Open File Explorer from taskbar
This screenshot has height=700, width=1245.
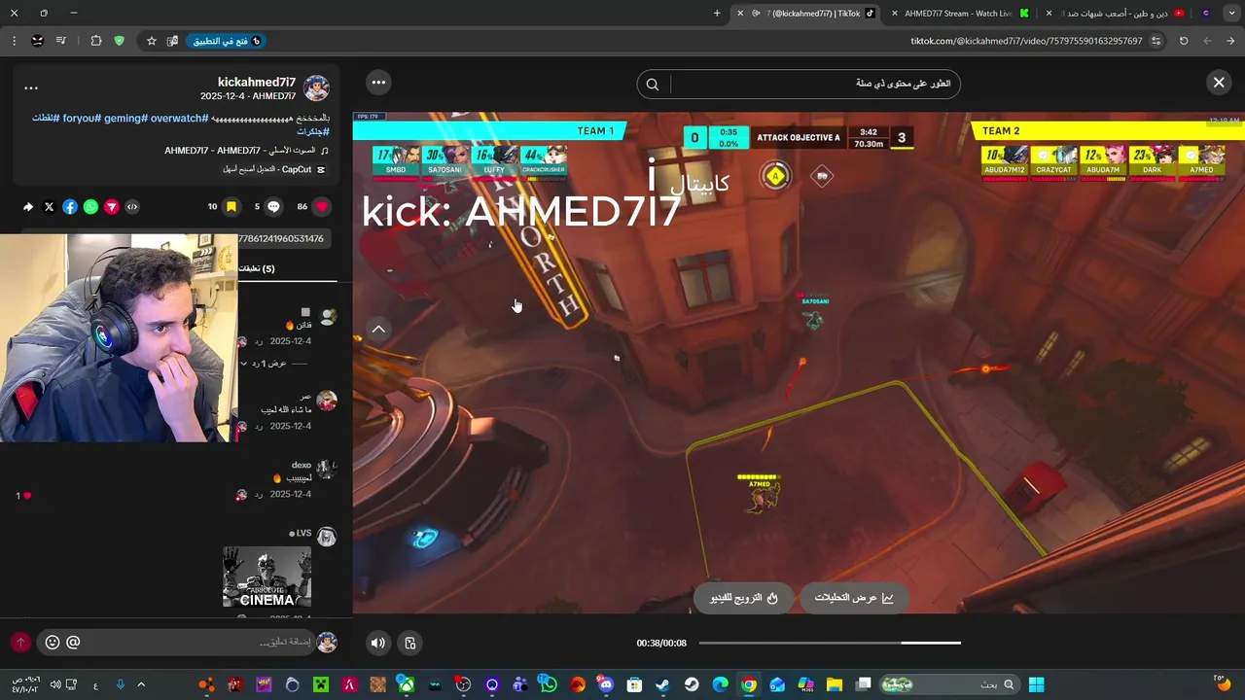[x=835, y=684]
